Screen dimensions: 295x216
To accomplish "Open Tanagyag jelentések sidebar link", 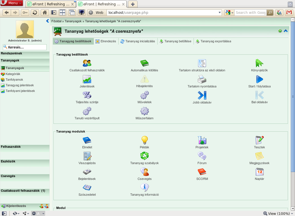I will tap(19, 85).
